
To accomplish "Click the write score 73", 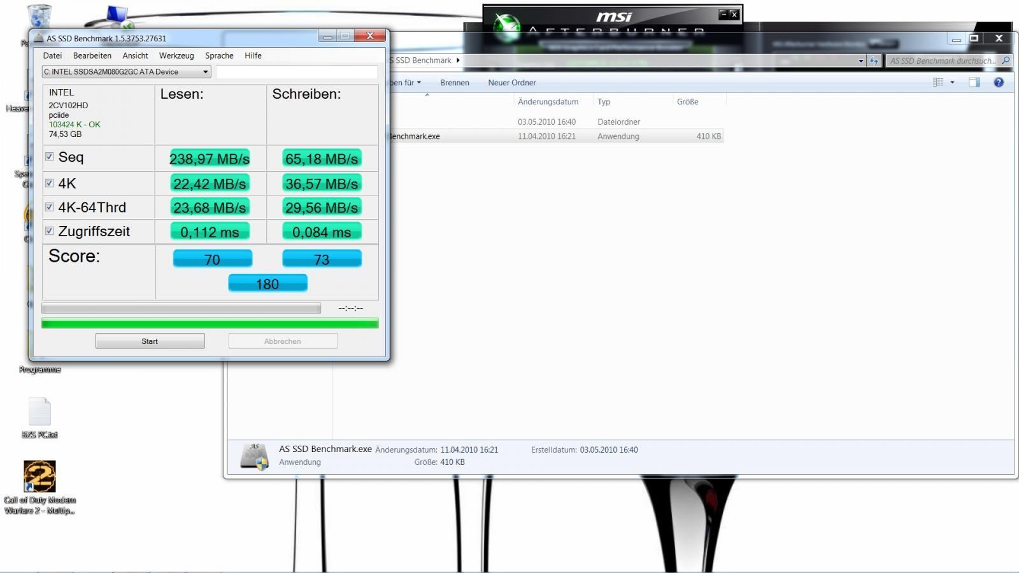I will 322,258.
